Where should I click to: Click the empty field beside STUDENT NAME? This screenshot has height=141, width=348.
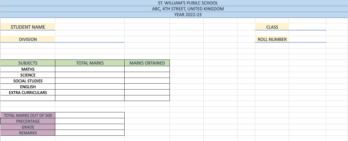(90, 27)
